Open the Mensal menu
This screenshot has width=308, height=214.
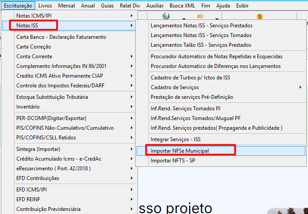click(67, 6)
